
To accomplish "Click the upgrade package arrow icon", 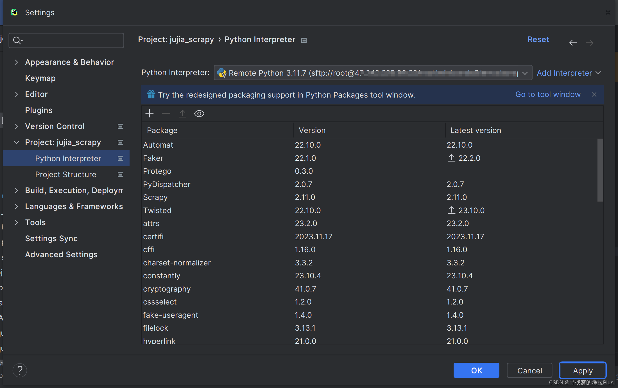I will point(183,114).
